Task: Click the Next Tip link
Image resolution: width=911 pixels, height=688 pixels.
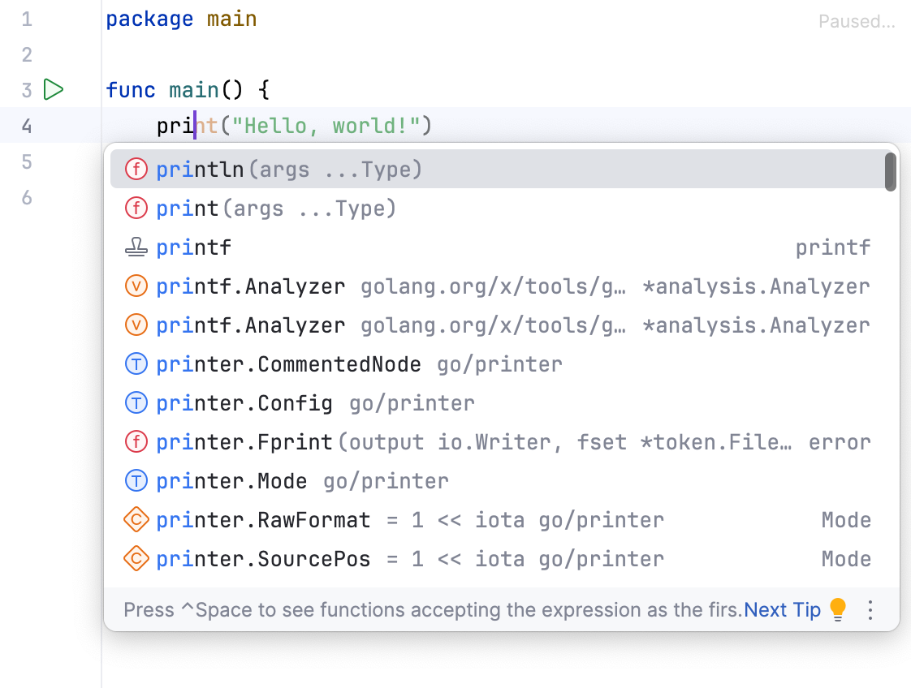Action: click(782, 609)
